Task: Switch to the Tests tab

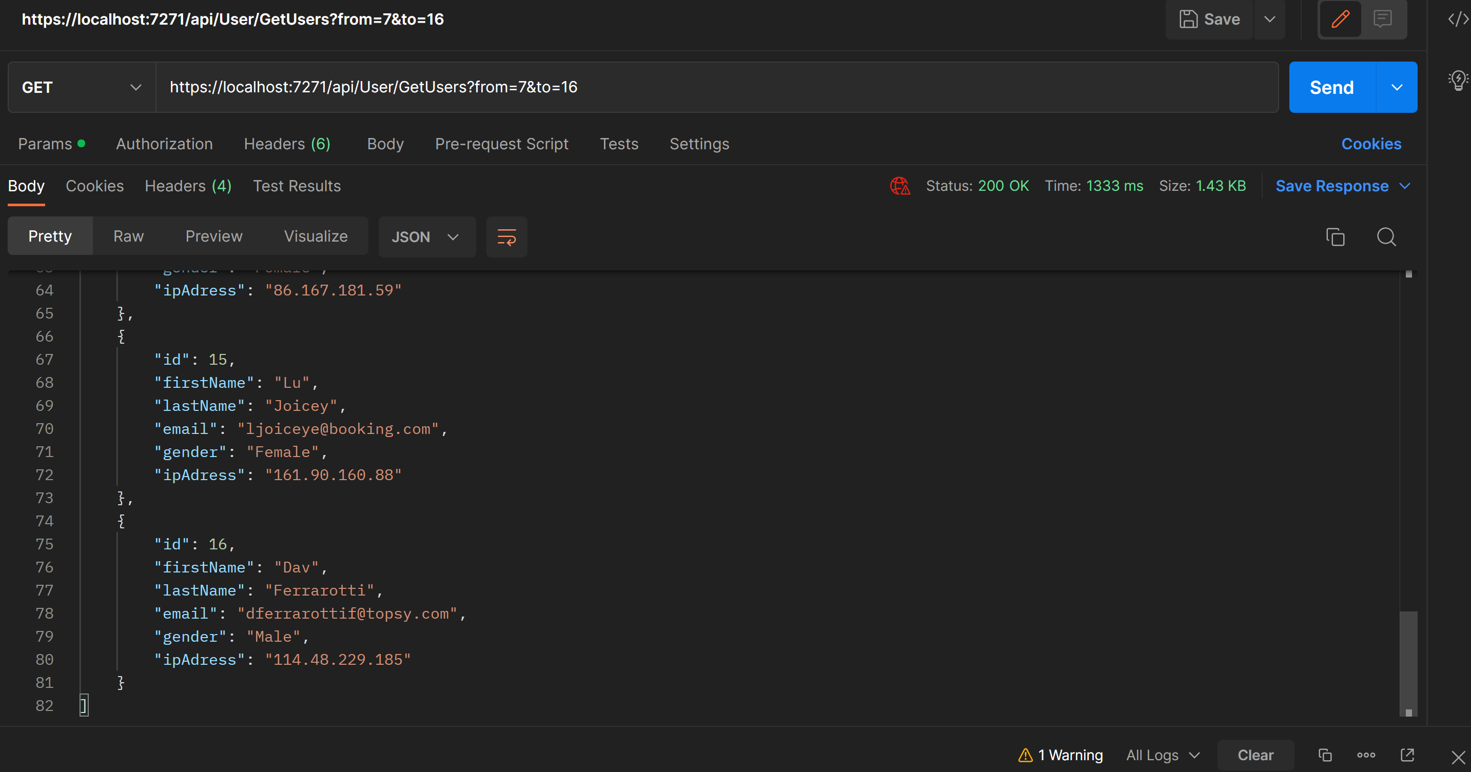Action: [x=619, y=144]
